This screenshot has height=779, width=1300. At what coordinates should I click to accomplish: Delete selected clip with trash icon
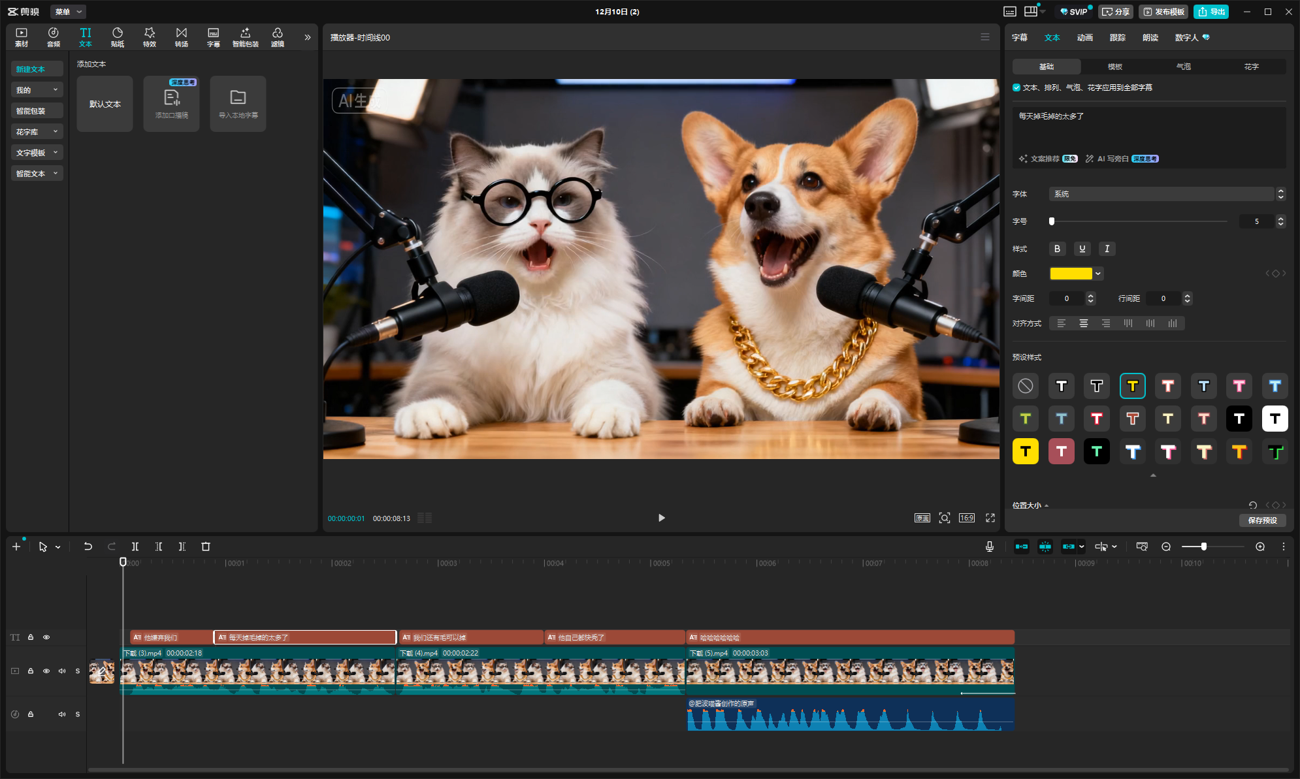[x=206, y=547]
